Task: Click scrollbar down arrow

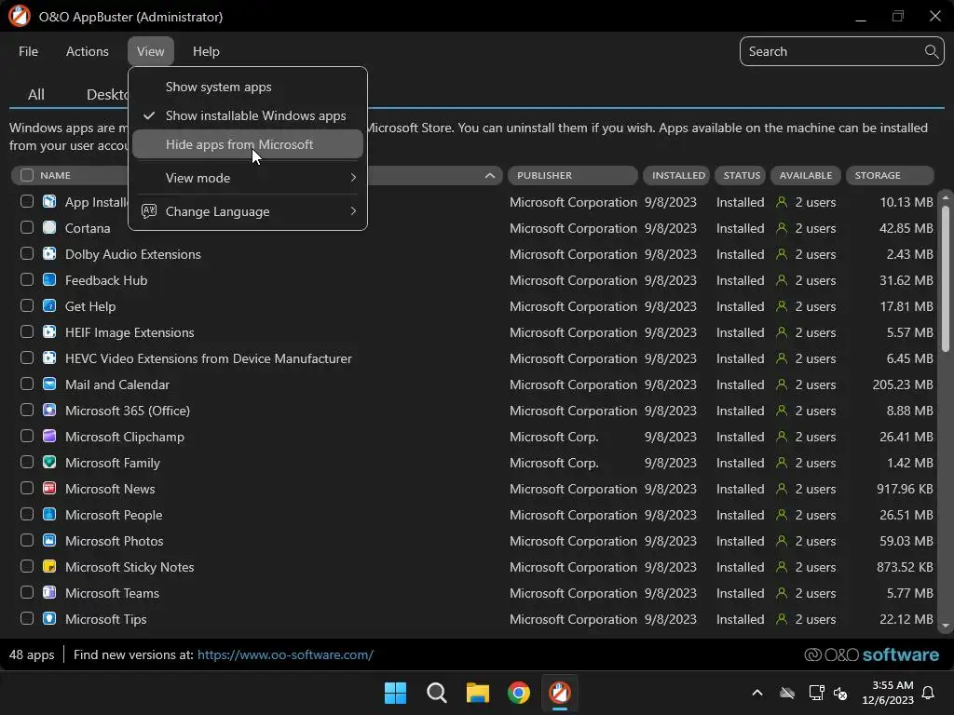Action: pos(945,626)
